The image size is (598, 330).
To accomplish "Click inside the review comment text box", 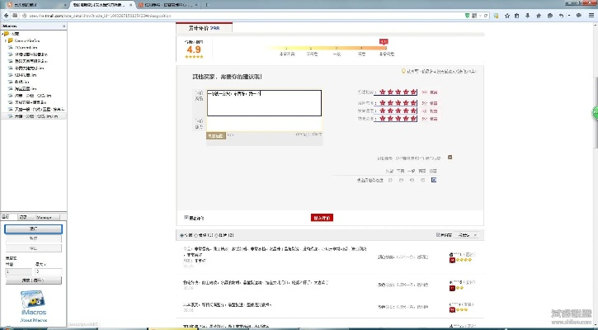I will pos(263,103).
